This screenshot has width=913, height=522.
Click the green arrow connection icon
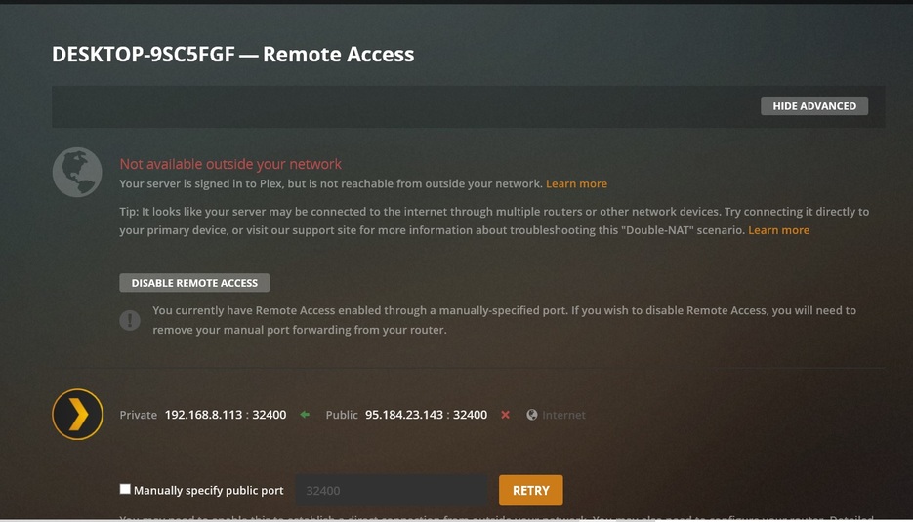click(x=305, y=415)
